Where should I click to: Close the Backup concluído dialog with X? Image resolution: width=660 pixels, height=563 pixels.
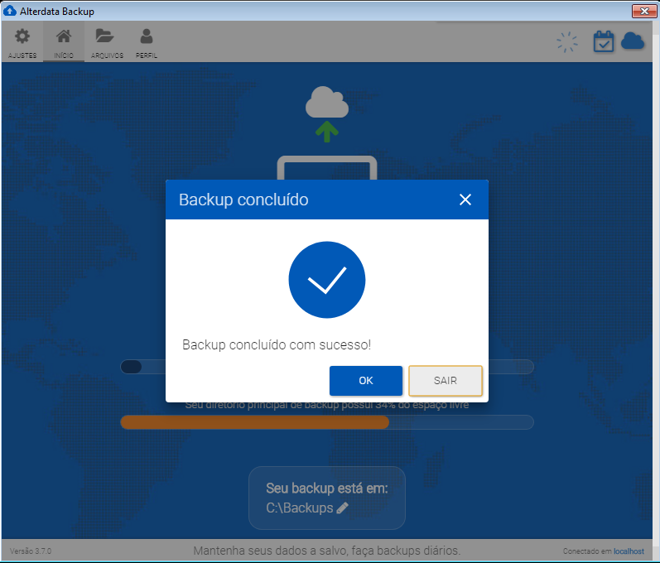click(x=465, y=200)
